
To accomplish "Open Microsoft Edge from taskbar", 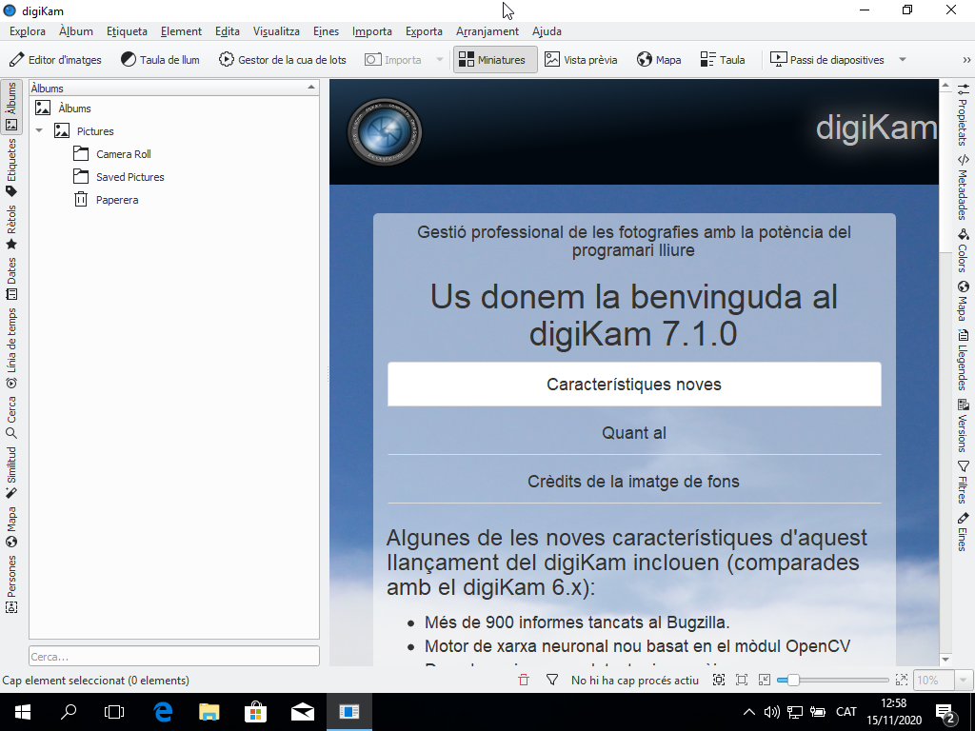I will click(x=163, y=712).
